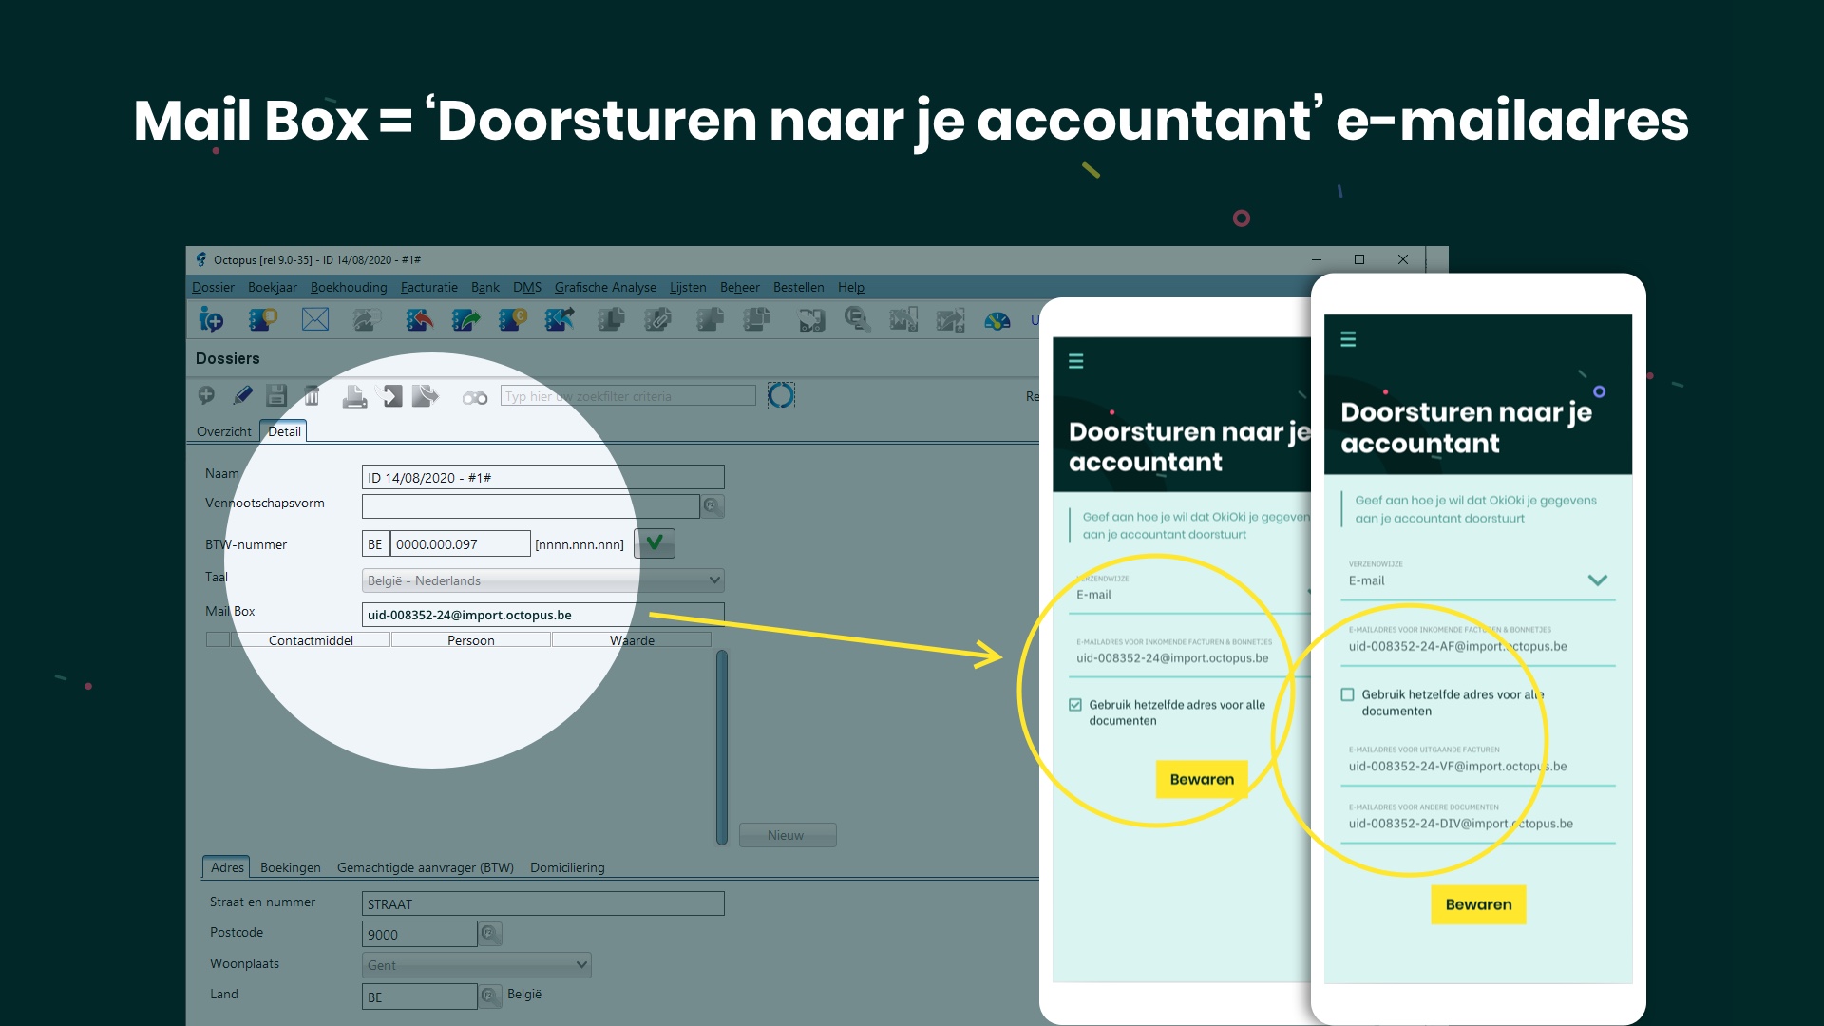Screen dimensions: 1824x1026
Task: Click the import arrow icon next to printer
Action: click(x=391, y=395)
